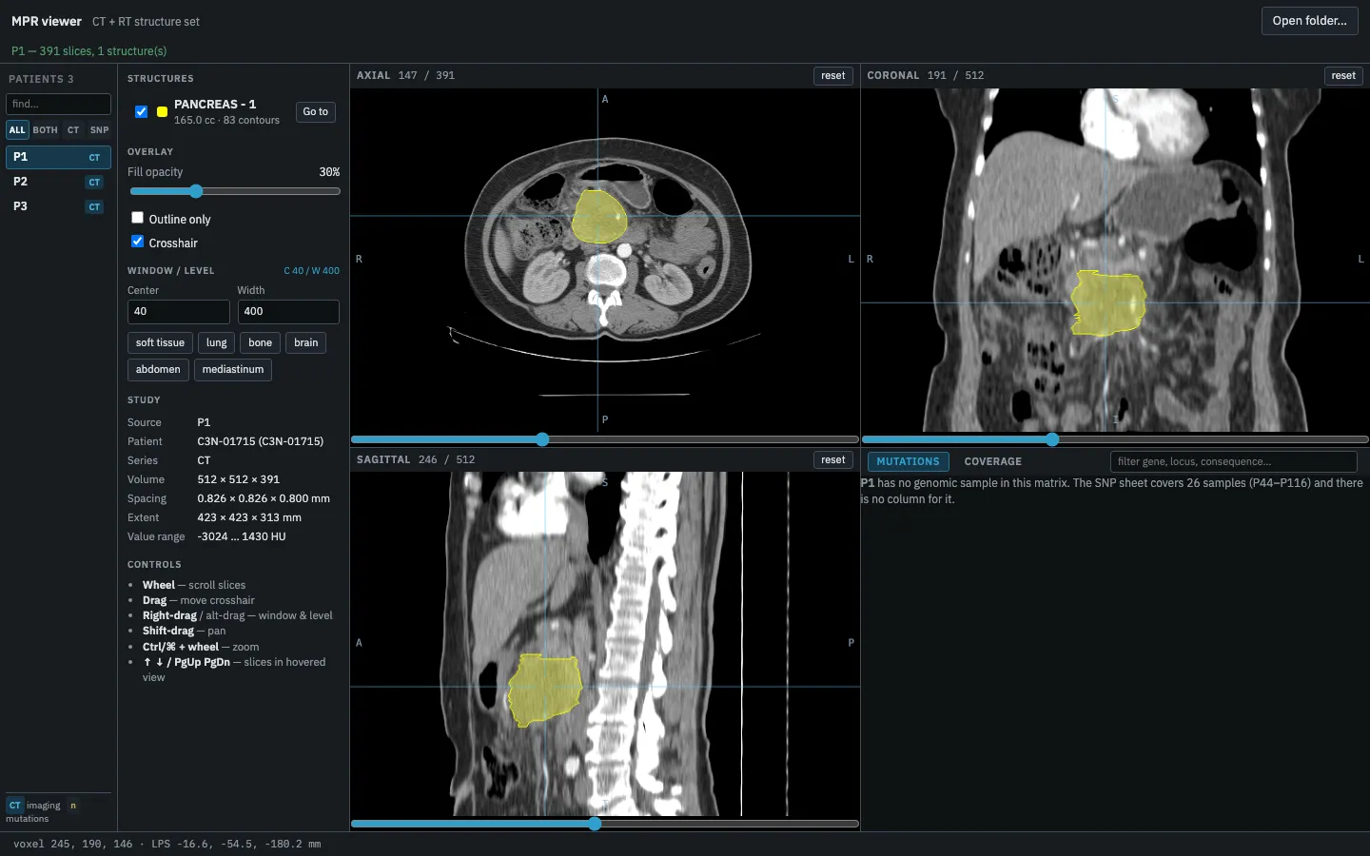Filter patients by CT only
Image resolution: width=1370 pixels, height=856 pixels.
73,130
